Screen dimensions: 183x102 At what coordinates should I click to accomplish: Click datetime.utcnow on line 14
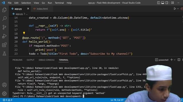tap(116, 18)
